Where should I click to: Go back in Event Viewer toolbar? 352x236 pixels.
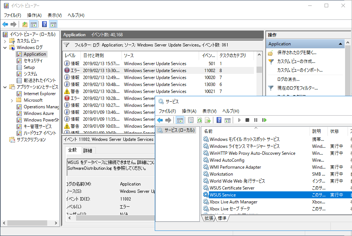5,24
